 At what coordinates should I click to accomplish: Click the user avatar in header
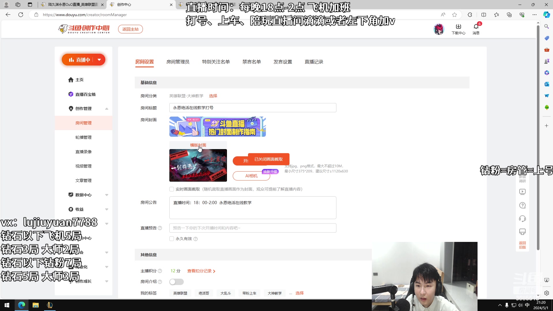(x=439, y=29)
